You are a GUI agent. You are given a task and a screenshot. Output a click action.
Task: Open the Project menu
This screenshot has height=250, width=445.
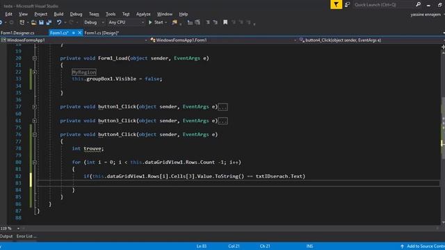40,14
